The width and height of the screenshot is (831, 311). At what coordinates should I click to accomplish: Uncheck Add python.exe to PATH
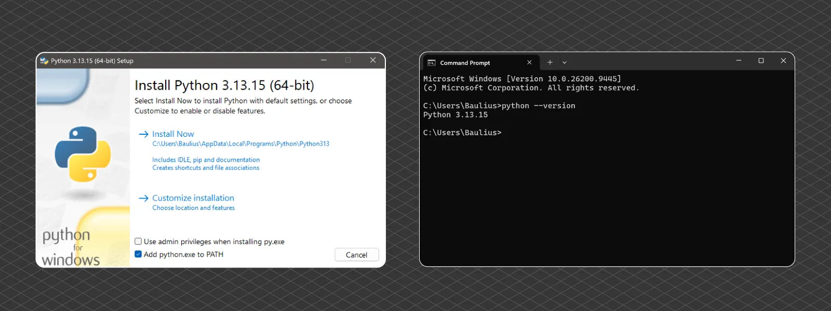coord(138,254)
